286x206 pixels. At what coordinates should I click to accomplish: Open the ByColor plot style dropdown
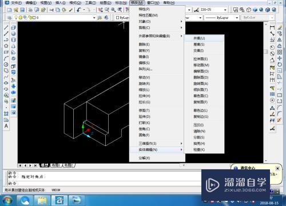[272, 18]
